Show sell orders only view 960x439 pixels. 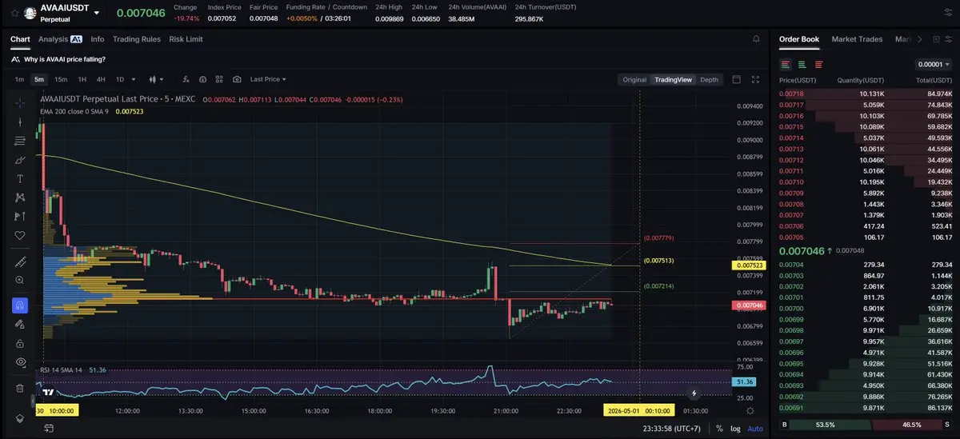pos(818,65)
